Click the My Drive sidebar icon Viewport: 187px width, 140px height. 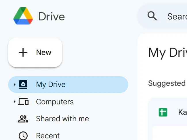point(23,85)
